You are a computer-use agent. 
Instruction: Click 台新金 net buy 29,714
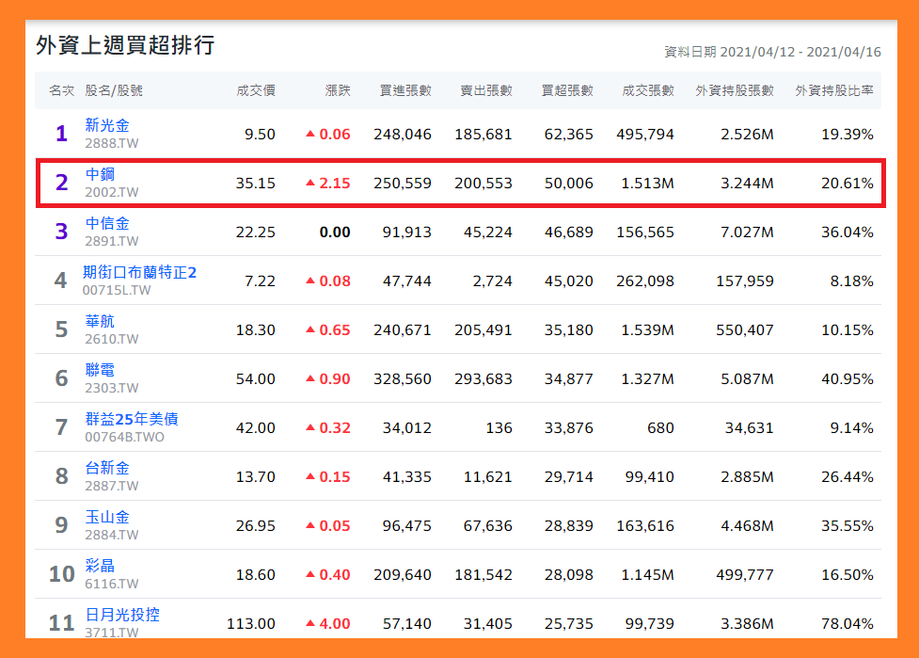(x=568, y=476)
